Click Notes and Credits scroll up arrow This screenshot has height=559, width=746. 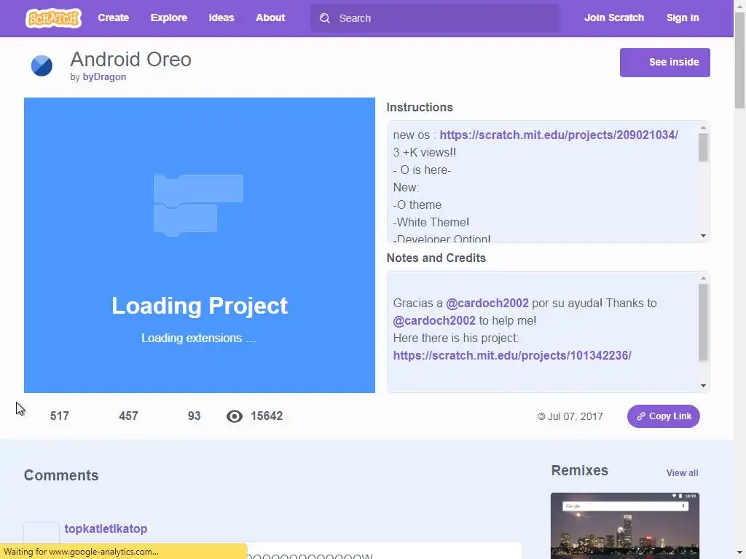(x=703, y=278)
